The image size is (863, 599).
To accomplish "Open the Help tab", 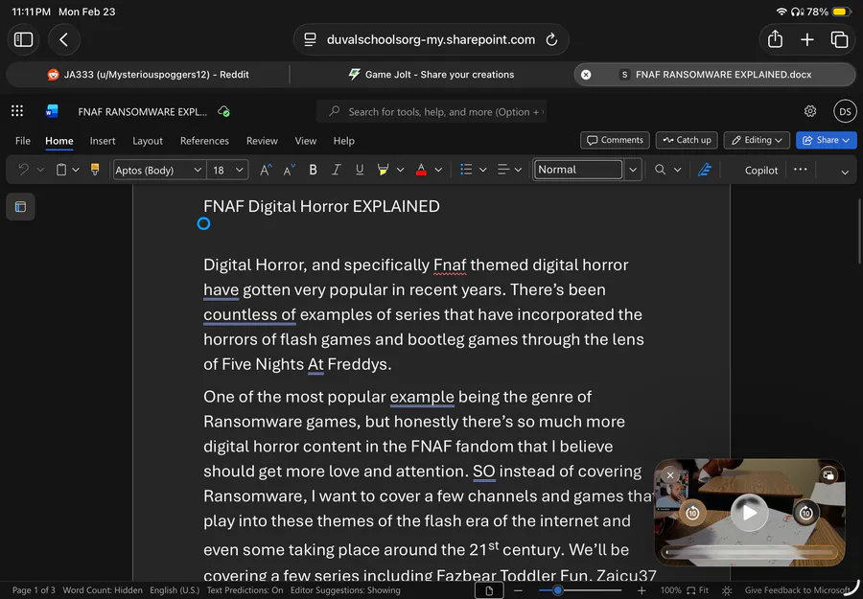I will tap(343, 141).
